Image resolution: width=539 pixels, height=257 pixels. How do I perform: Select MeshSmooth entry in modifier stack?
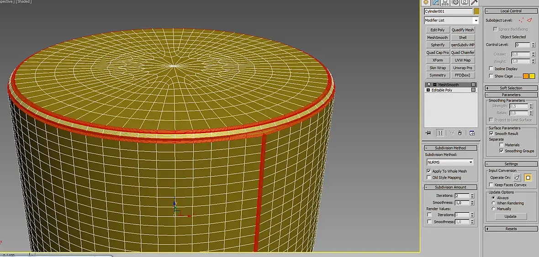pyautogui.click(x=448, y=85)
